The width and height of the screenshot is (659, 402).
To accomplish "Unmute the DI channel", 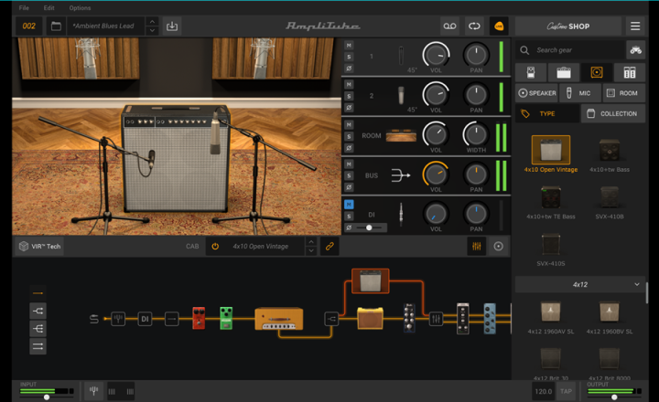I will pos(349,205).
